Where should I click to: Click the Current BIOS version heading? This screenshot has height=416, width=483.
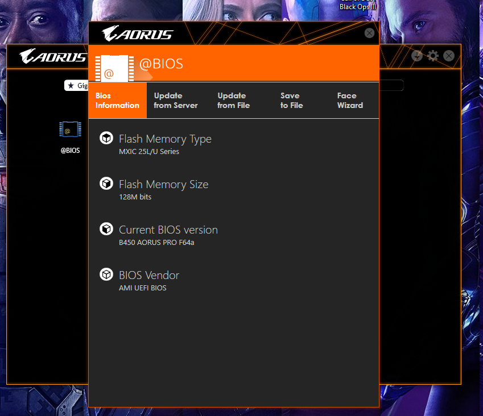(168, 230)
